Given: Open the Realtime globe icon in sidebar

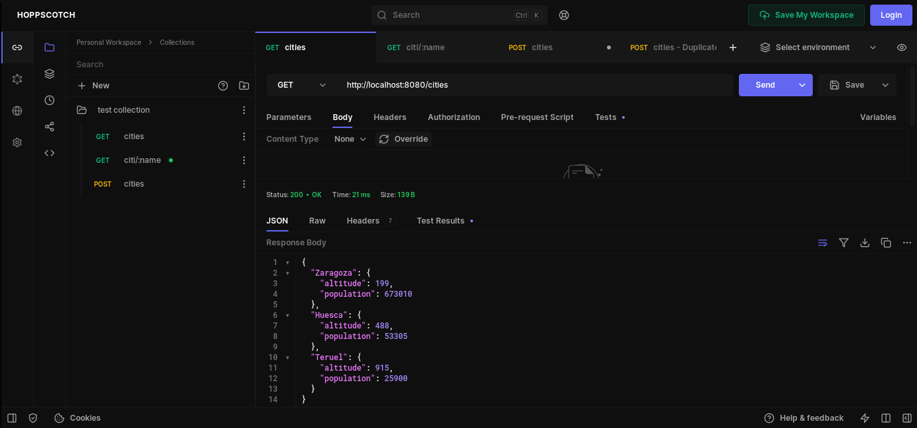Looking at the screenshot, I should pos(17,111).
